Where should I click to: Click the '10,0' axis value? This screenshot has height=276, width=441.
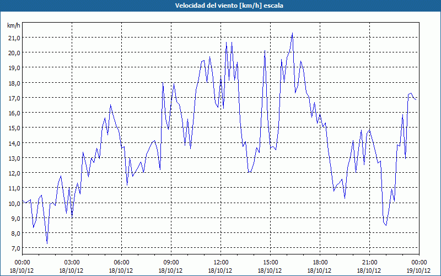(x=14, y=203)
